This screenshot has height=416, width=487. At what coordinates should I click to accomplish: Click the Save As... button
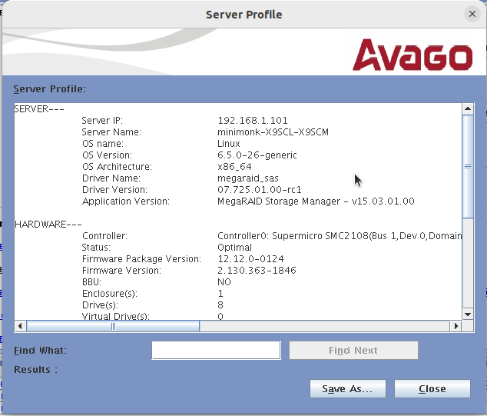pyautogui.click(x=347, y=388)
